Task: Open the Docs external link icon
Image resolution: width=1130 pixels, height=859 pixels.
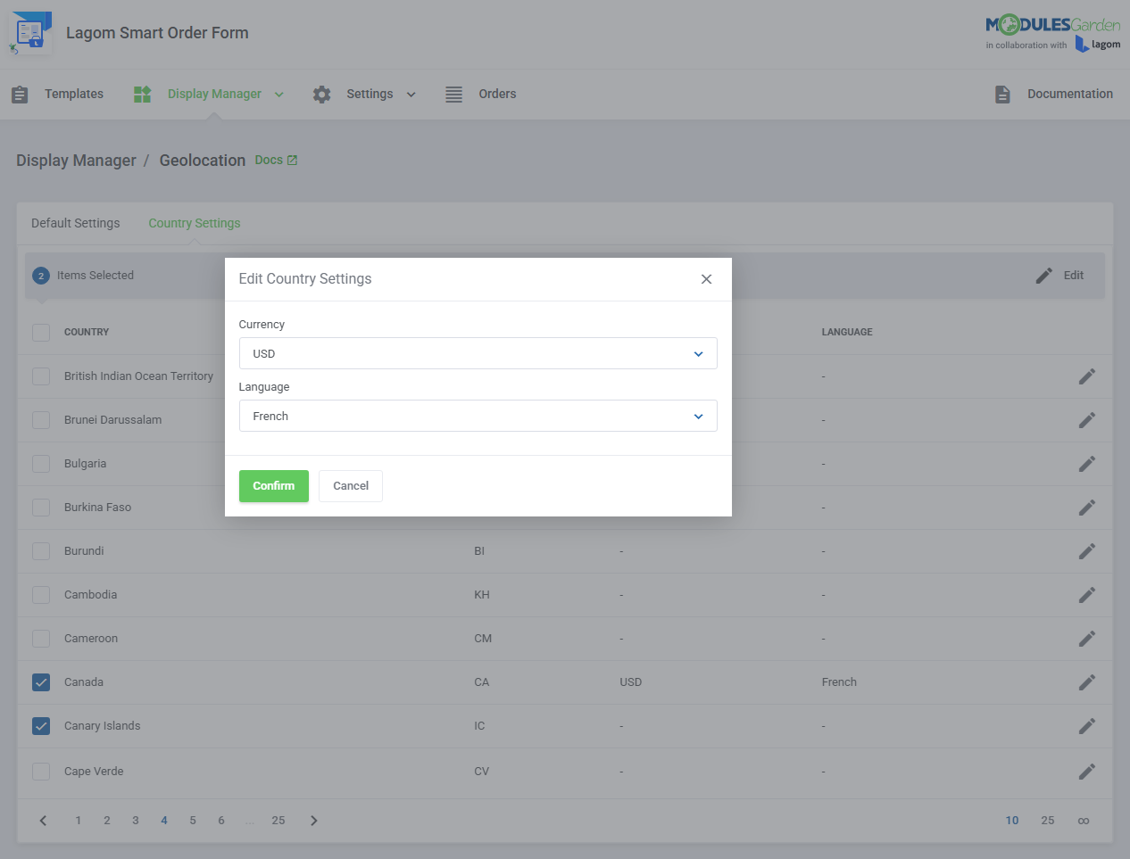Action: [x=292, y=161]
